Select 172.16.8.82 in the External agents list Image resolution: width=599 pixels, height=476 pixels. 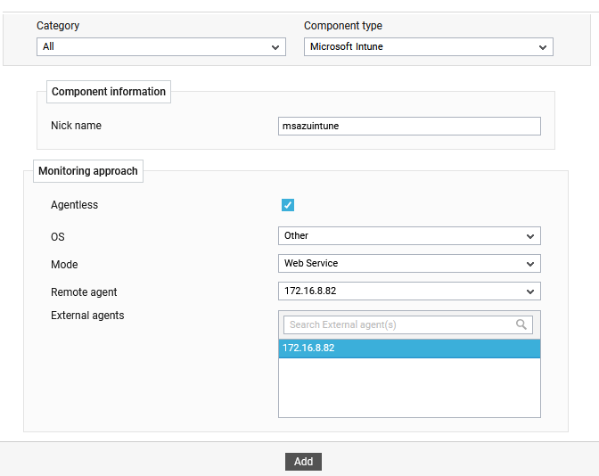(409, 349)
